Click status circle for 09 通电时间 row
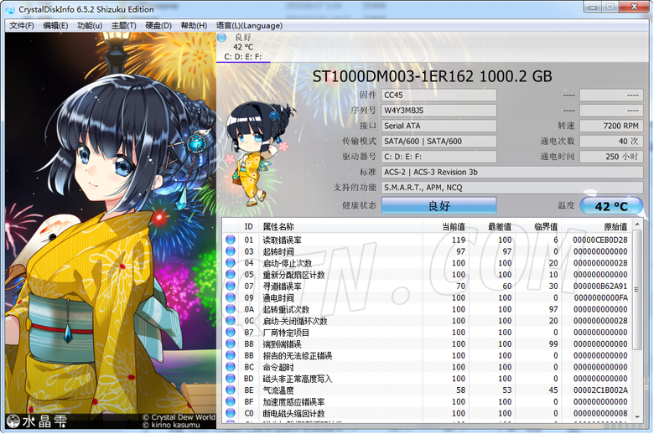Screen dimensions: 654x434 (230, 297)
